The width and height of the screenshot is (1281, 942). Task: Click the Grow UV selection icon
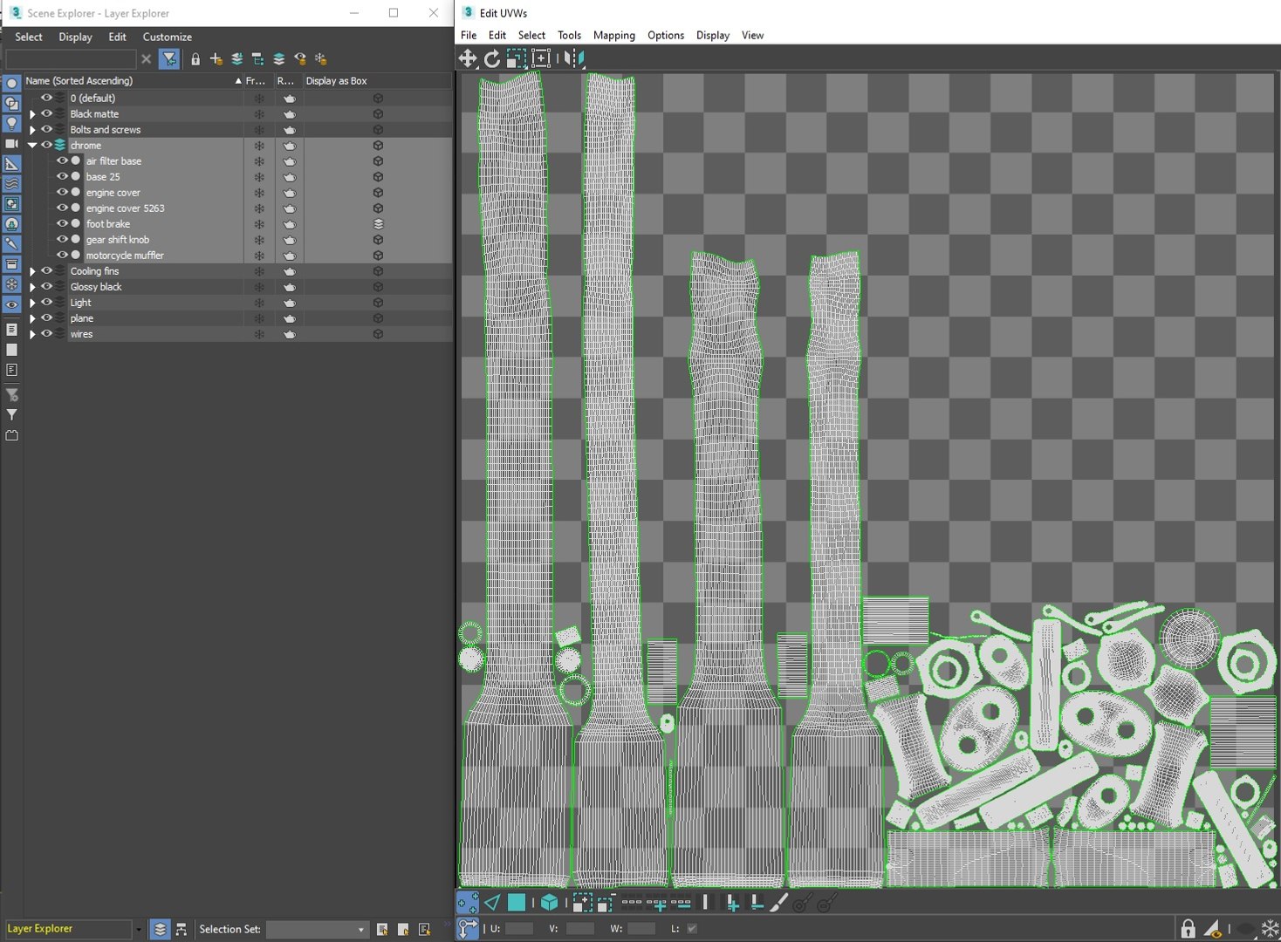click(582, 903)
